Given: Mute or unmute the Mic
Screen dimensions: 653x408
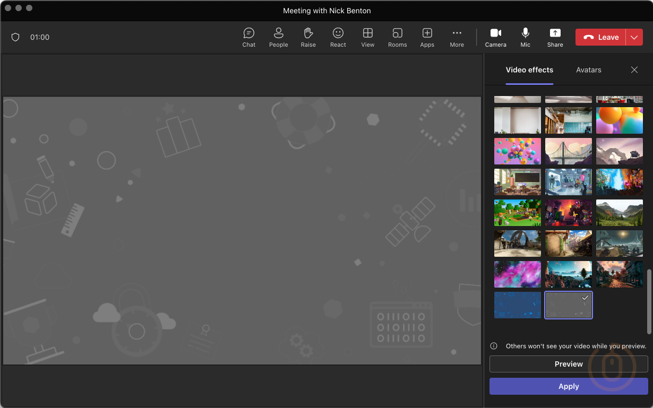Looking at the screenshot, I should [x=525, y=37].
